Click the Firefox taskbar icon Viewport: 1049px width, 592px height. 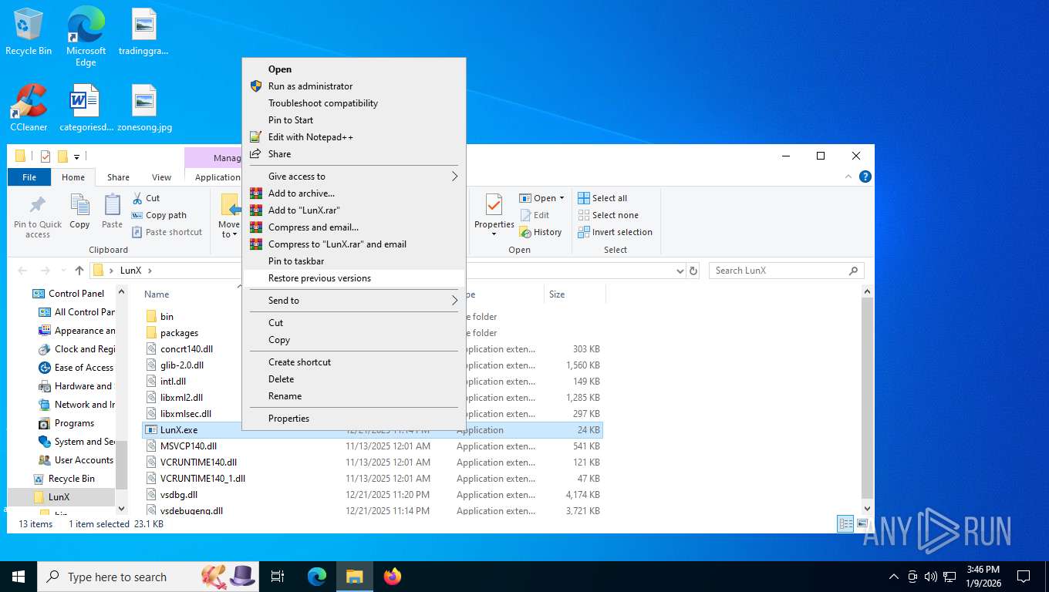click(393, 576)
